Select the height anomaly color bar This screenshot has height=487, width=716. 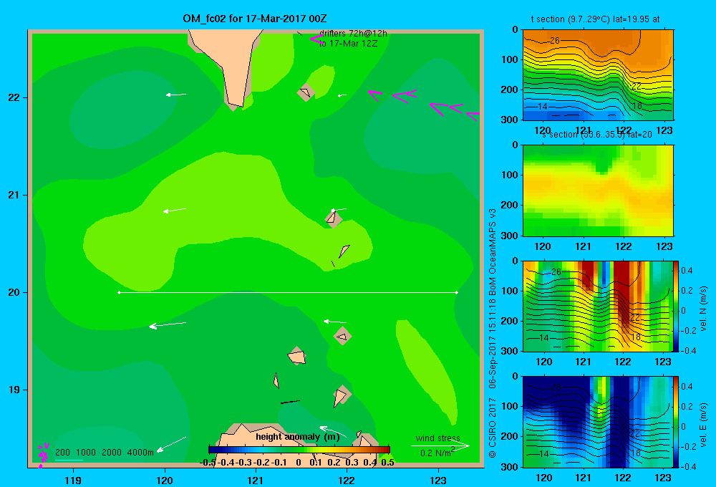click(299, 450)
